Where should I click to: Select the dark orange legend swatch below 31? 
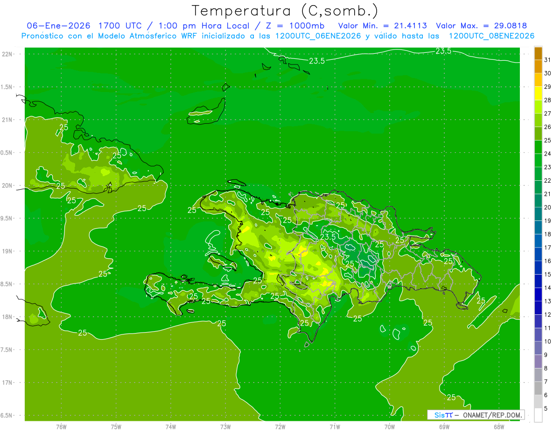click(x=538, y=53)
